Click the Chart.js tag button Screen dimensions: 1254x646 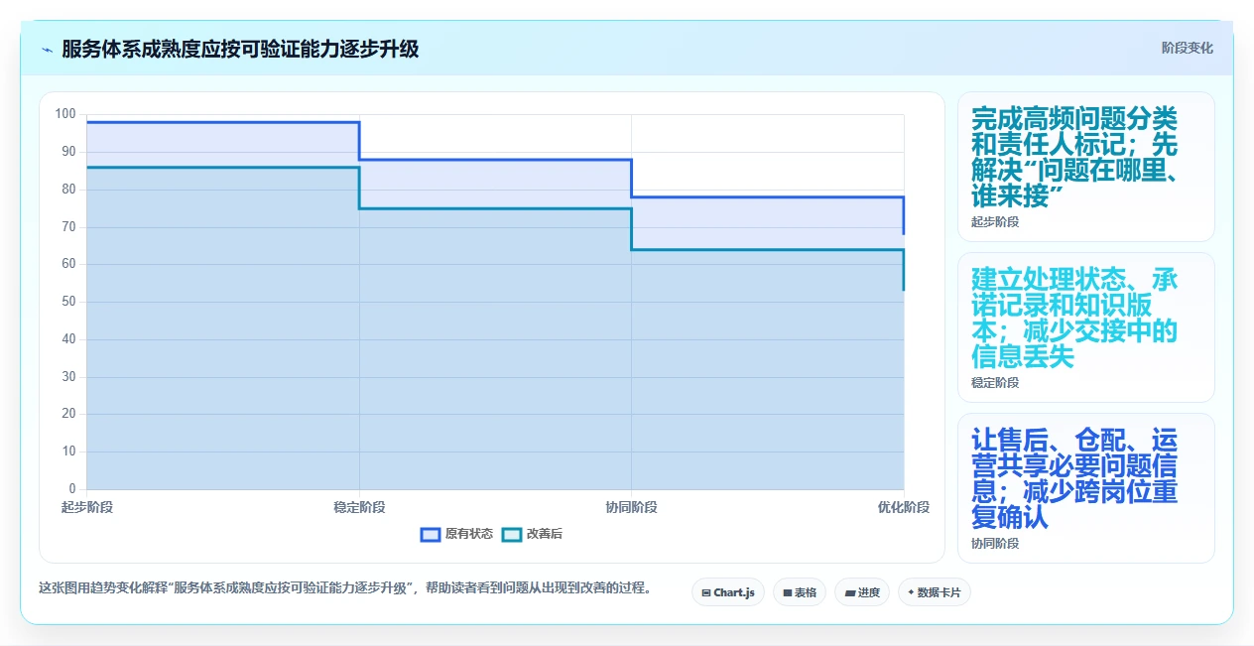pos(728,592)
